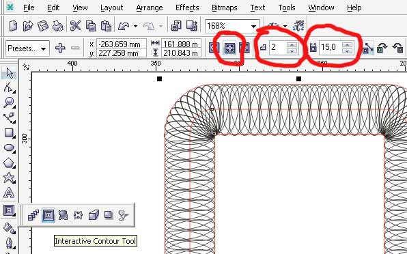
Task: Select the Freehand curve tool
Action: pyautogui.click(x=9, y=117)
